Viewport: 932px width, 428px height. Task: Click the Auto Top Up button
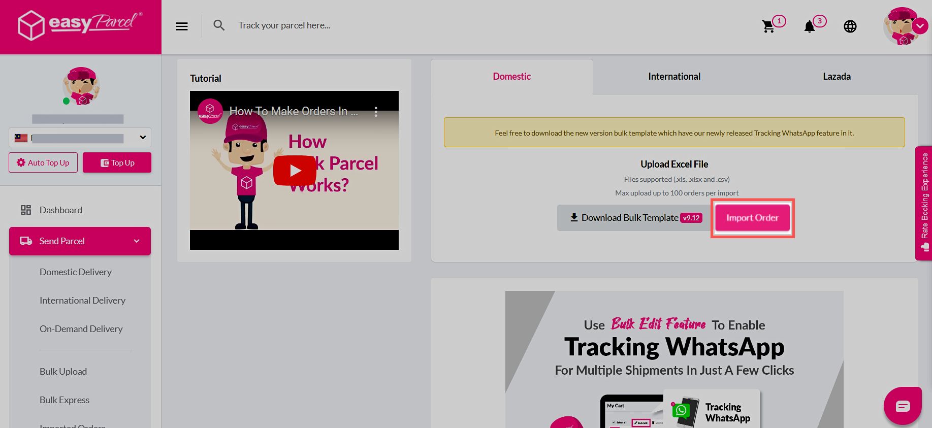pyautogui.click(x=43, y=162)
